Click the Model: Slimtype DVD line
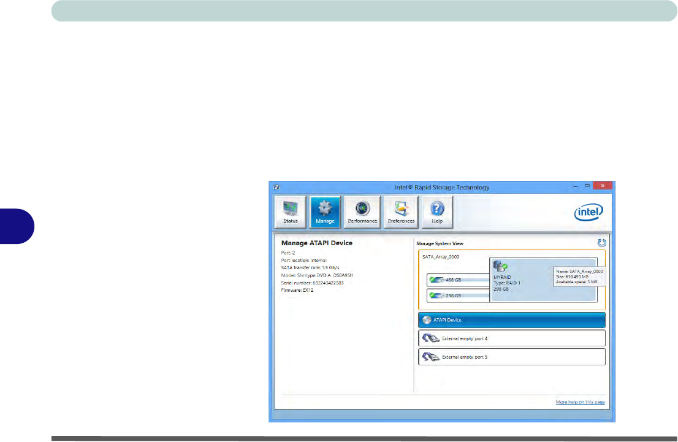The height and width of the screenshot is (442, 678). coord(317,275)
